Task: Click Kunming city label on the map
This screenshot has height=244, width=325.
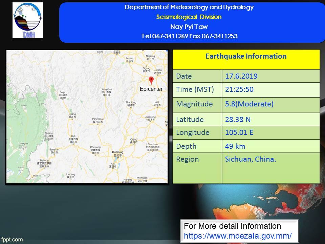Action: pos(118,152)
